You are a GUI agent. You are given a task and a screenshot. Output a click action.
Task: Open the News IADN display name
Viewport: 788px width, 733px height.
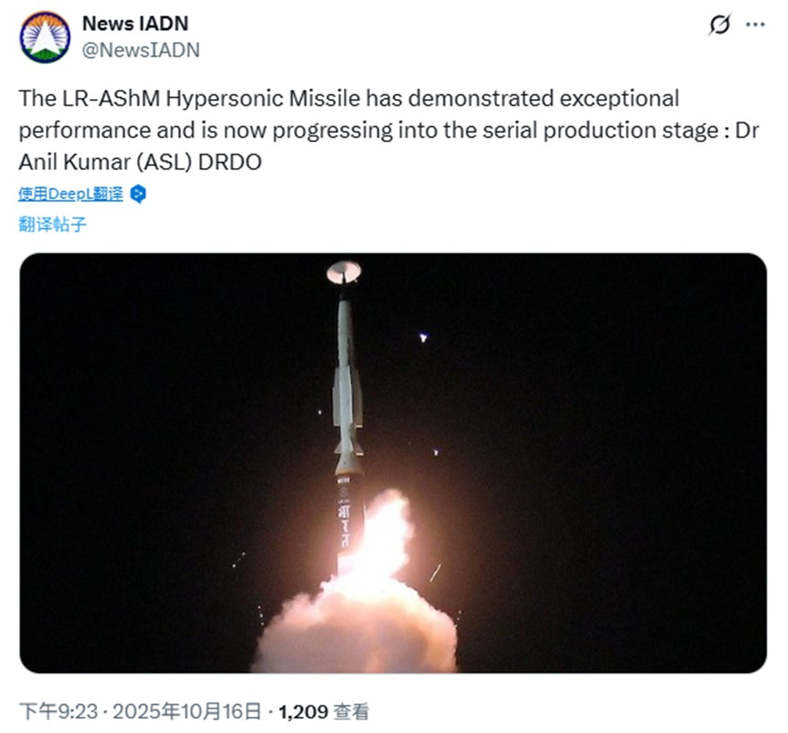click(x=135, y=23)
